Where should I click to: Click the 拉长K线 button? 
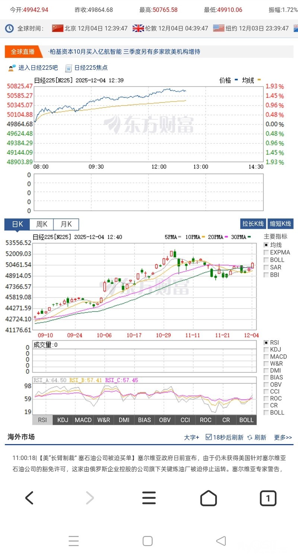pos(253,224)
